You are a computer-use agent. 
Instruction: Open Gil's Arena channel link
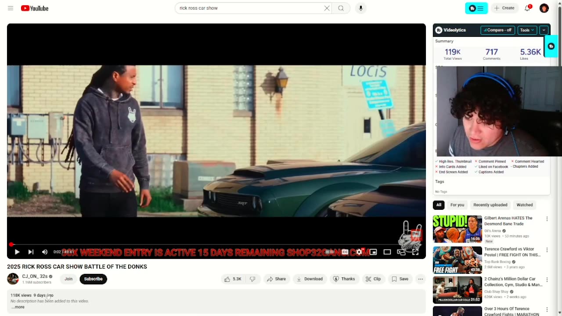coord(493,231)
